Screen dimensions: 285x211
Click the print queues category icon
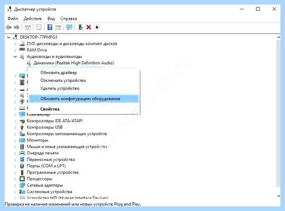click(22, 153)
